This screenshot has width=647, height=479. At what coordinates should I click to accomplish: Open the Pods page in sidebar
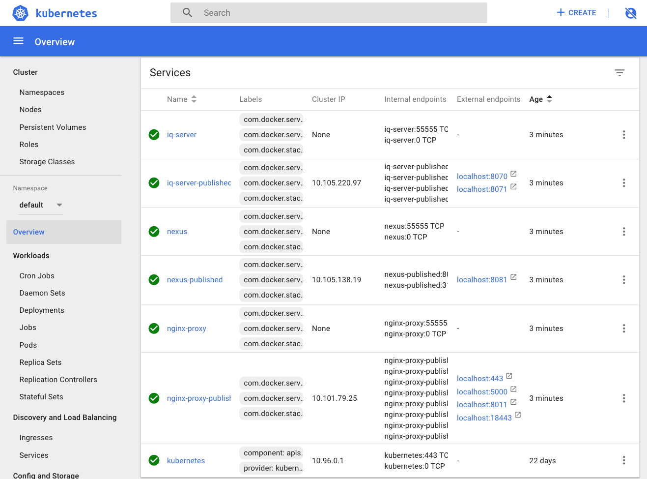(28, 345)
